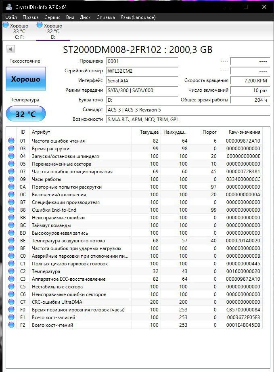The width and height of the screenshot is (274, 372).
Task: Select the D: disk tab at 32 °C
Action: 53,31
